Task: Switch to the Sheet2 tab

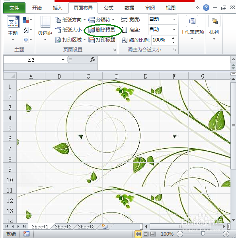Action: tap(63, 226)
